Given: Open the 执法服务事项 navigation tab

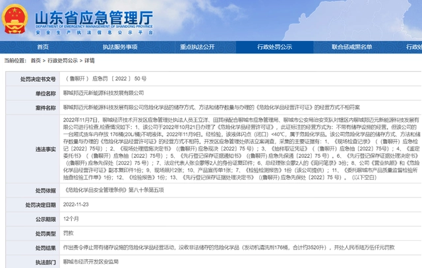Looking at the screenshot, I should (120, 47).
